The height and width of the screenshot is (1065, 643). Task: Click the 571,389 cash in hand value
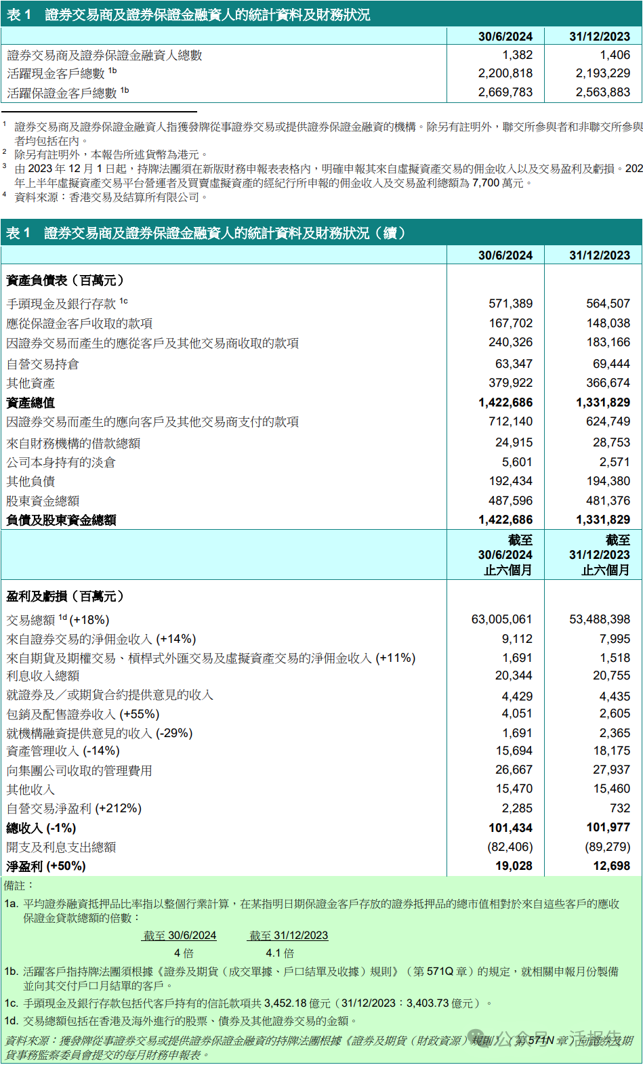click(510, 304)
